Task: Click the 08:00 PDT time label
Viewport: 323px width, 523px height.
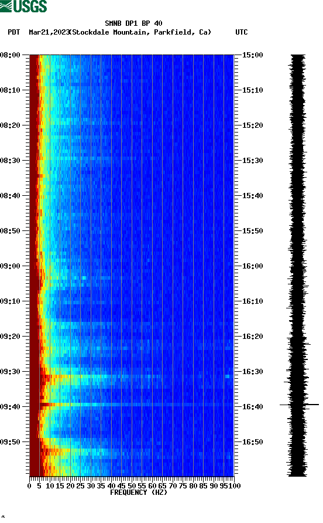Action: pyautogui.click(x=11, y=55)
